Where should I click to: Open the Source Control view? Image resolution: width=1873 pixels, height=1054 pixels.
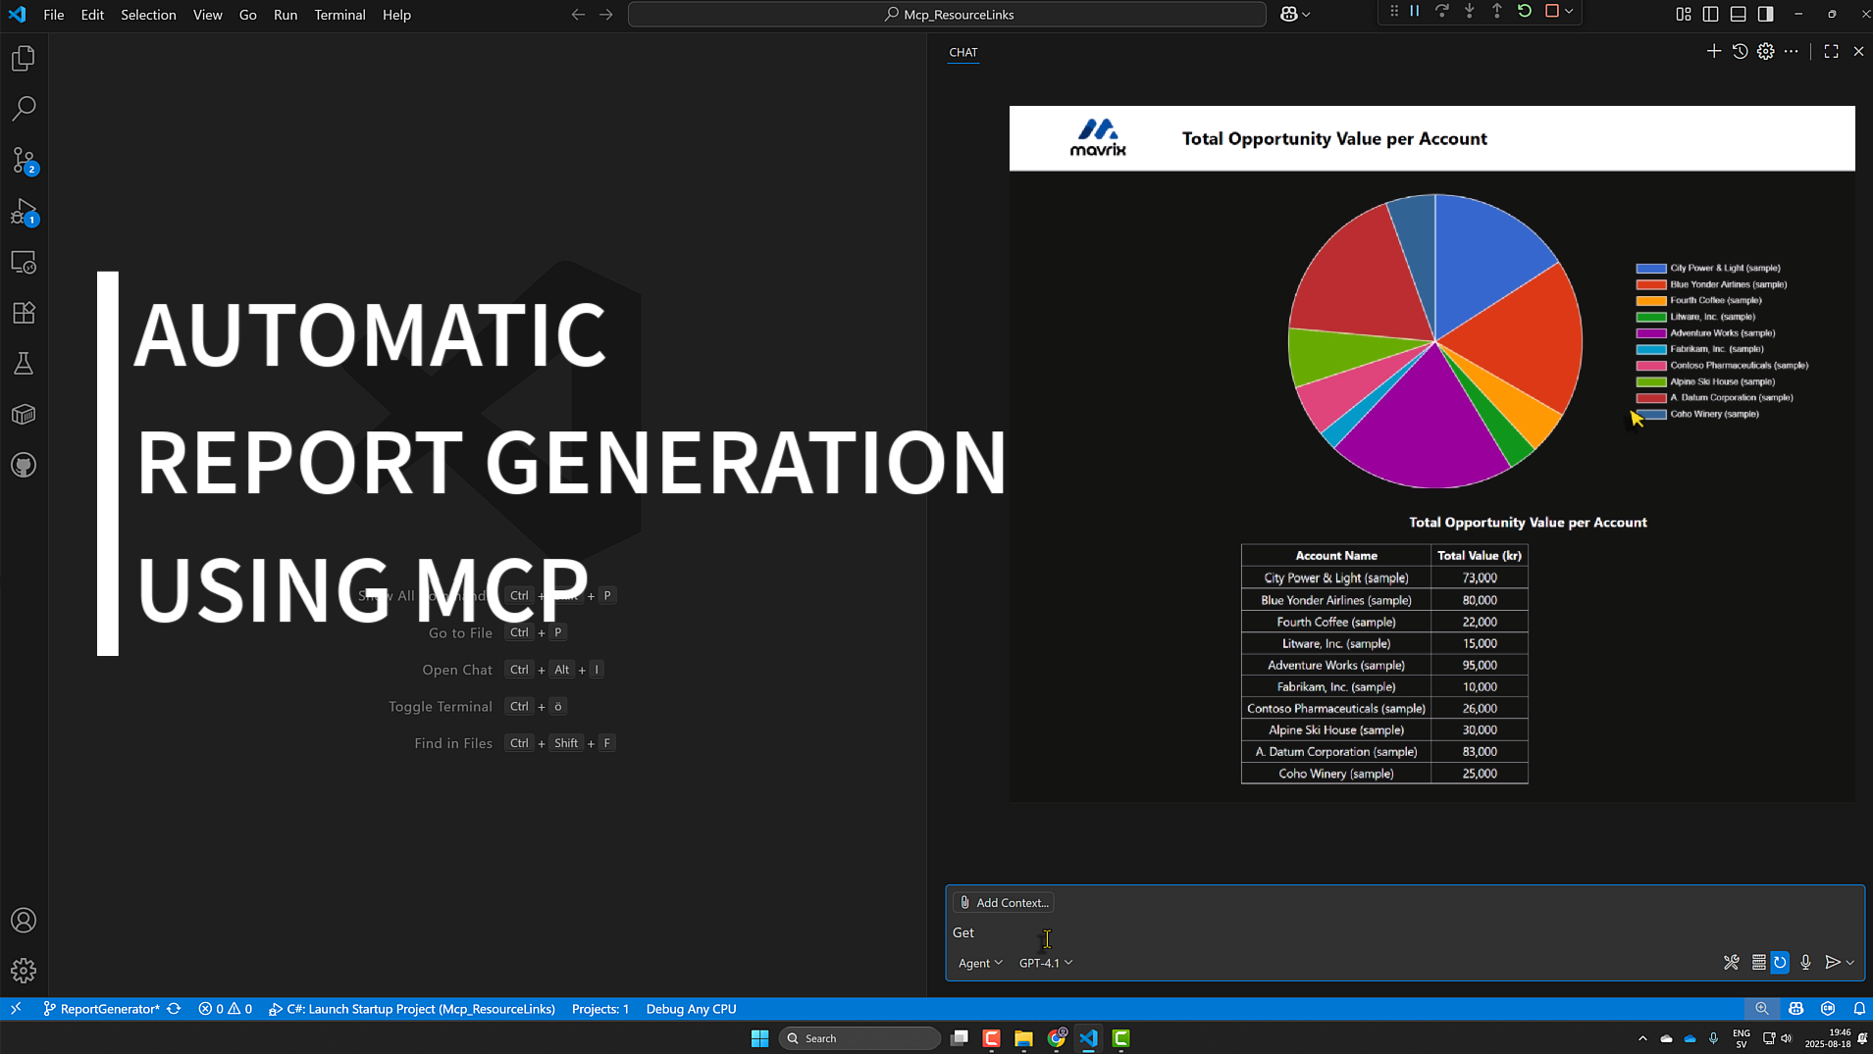coord(24,160)
